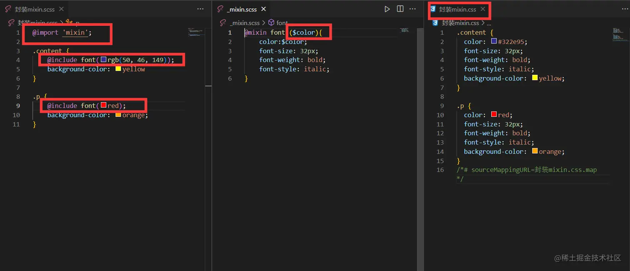Click the sourceMappingURL comment in the css file
The height and width of the screenshot is (271, 630).
(527, 170)
